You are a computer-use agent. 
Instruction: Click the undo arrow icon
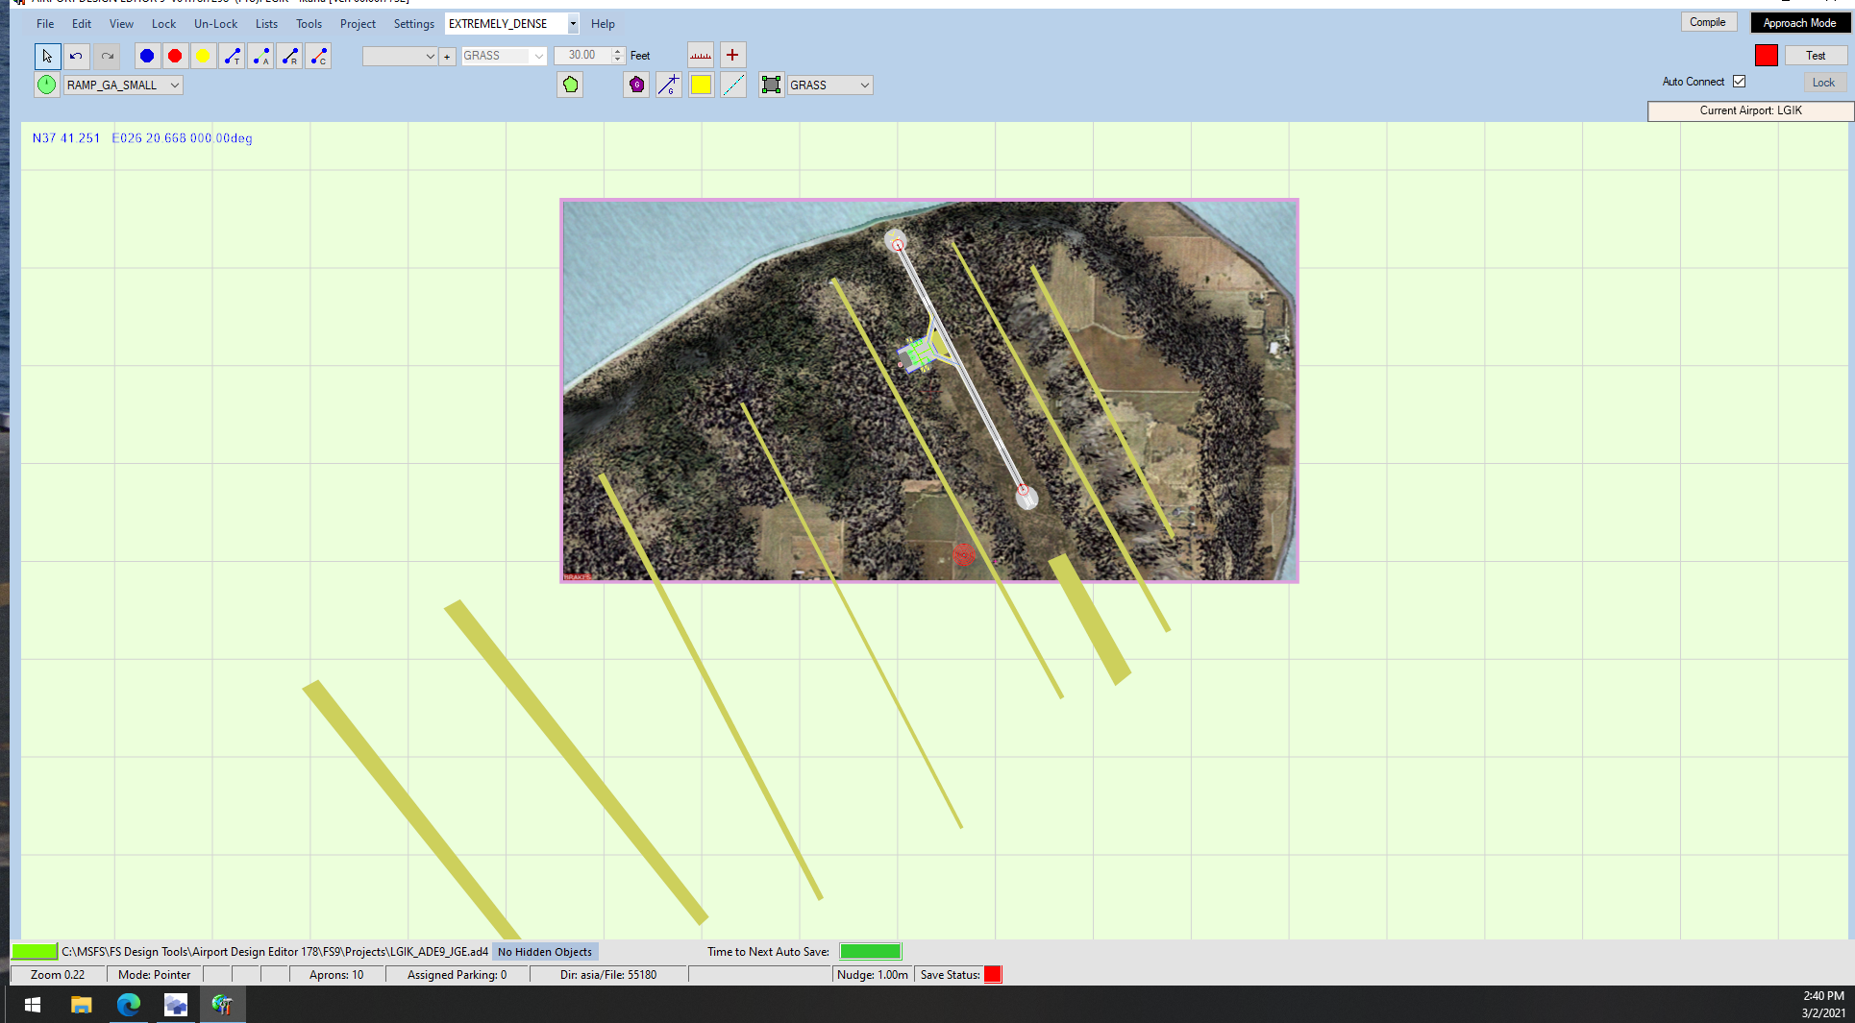76,56
